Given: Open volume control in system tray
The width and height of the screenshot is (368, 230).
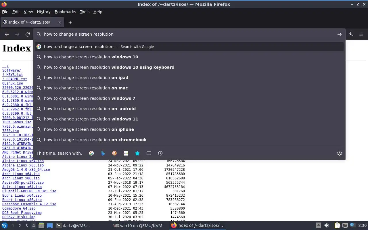Looking at the screenshot, I should 327,226.
